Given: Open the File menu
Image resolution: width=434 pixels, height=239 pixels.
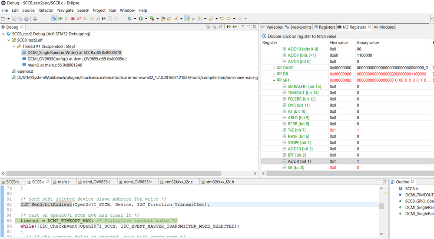Looking at the screenshot, I should coord(5,10).
